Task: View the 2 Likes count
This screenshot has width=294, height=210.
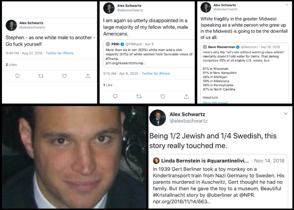Action: point(11,65)
